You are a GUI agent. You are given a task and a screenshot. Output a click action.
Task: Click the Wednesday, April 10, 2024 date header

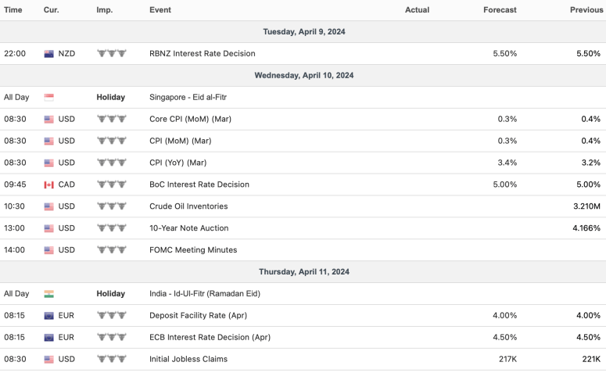(x=303, y=76)
